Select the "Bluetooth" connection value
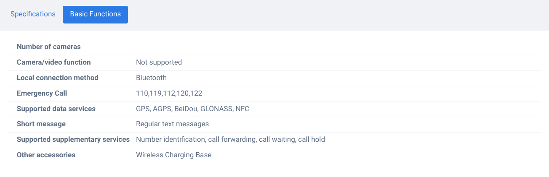The width and height of the screenshot is (549, 177). 151,78
